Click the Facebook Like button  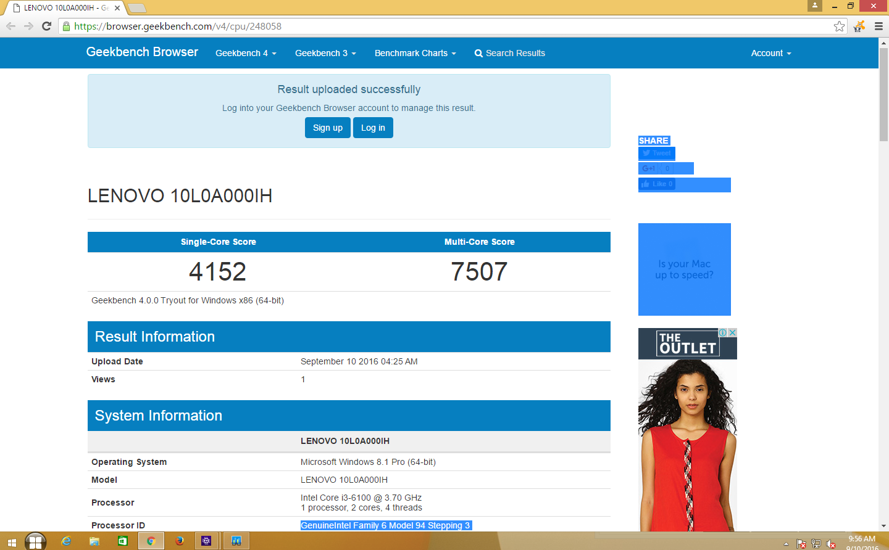tap(657, 184)
